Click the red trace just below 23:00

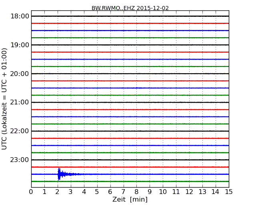130,167
